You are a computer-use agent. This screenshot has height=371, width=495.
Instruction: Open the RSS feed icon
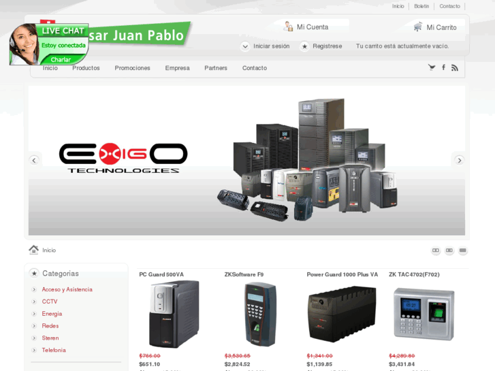coord(455,67)
